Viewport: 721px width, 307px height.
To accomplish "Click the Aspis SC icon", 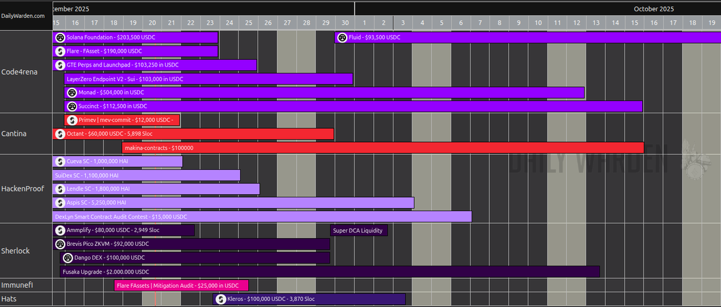I will click(x=60, y=203).
